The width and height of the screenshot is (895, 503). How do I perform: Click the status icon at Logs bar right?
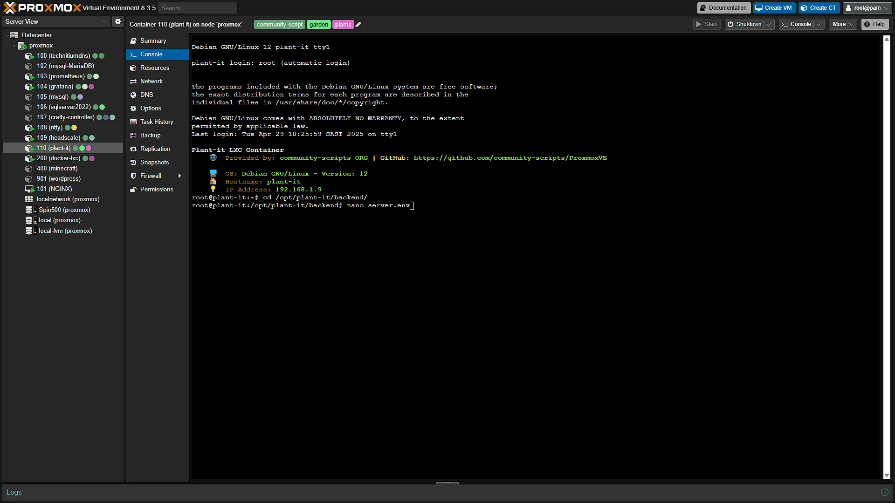884,492
